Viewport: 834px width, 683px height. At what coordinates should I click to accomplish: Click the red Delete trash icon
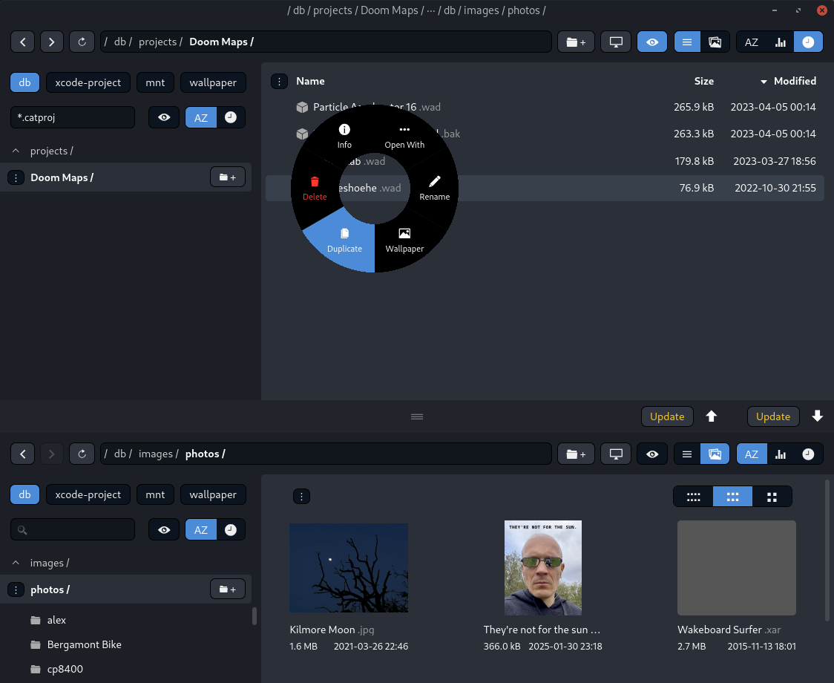click(x=315, y=182)
